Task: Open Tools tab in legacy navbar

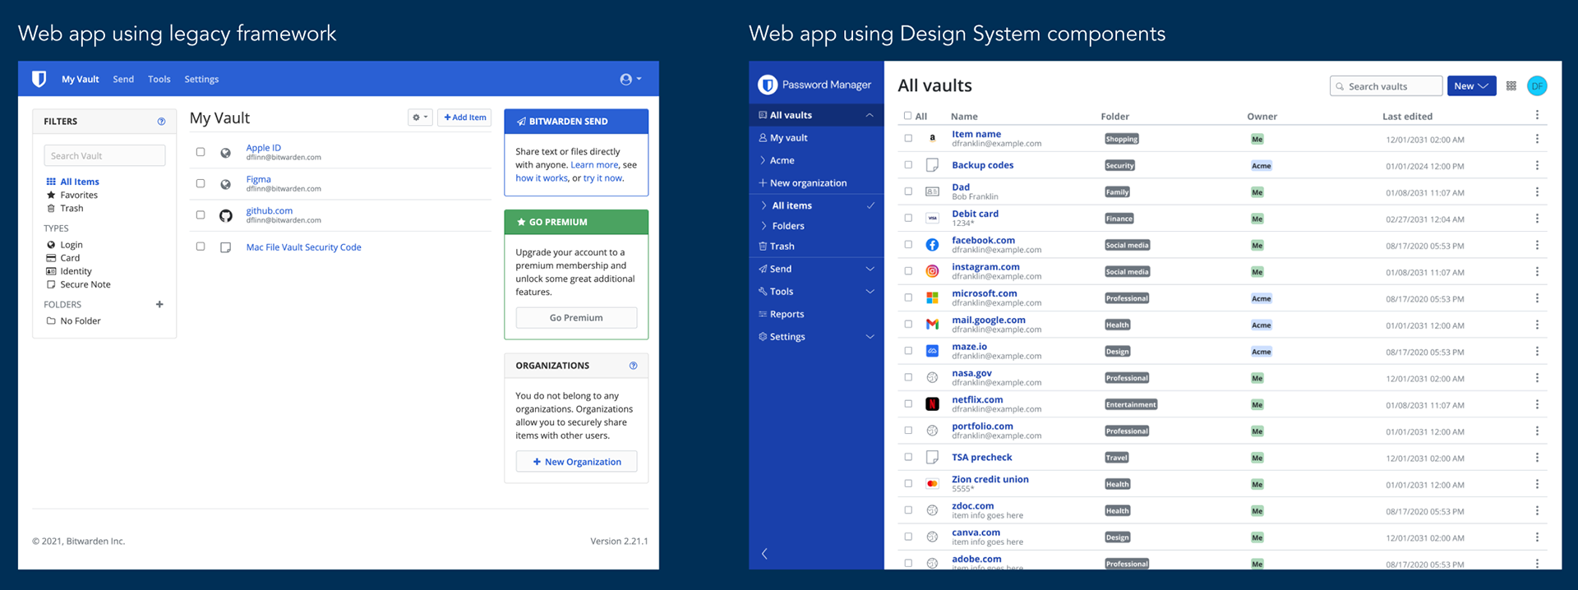Action: pos(159,79)
